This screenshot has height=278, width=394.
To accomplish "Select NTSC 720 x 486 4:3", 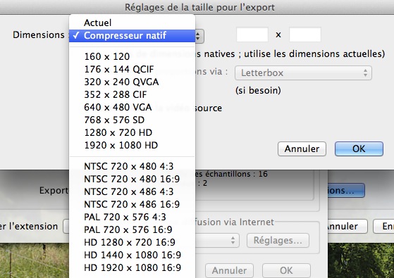I will click(133, 191).
